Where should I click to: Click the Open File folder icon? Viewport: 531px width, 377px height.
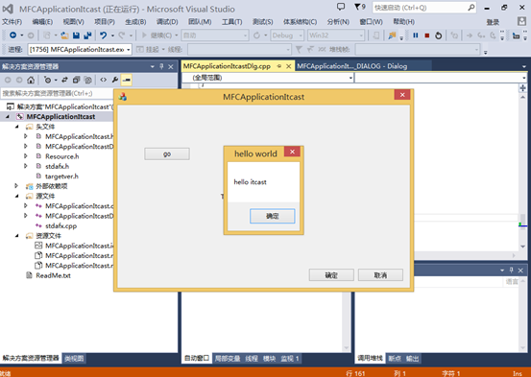coord(64,35)
